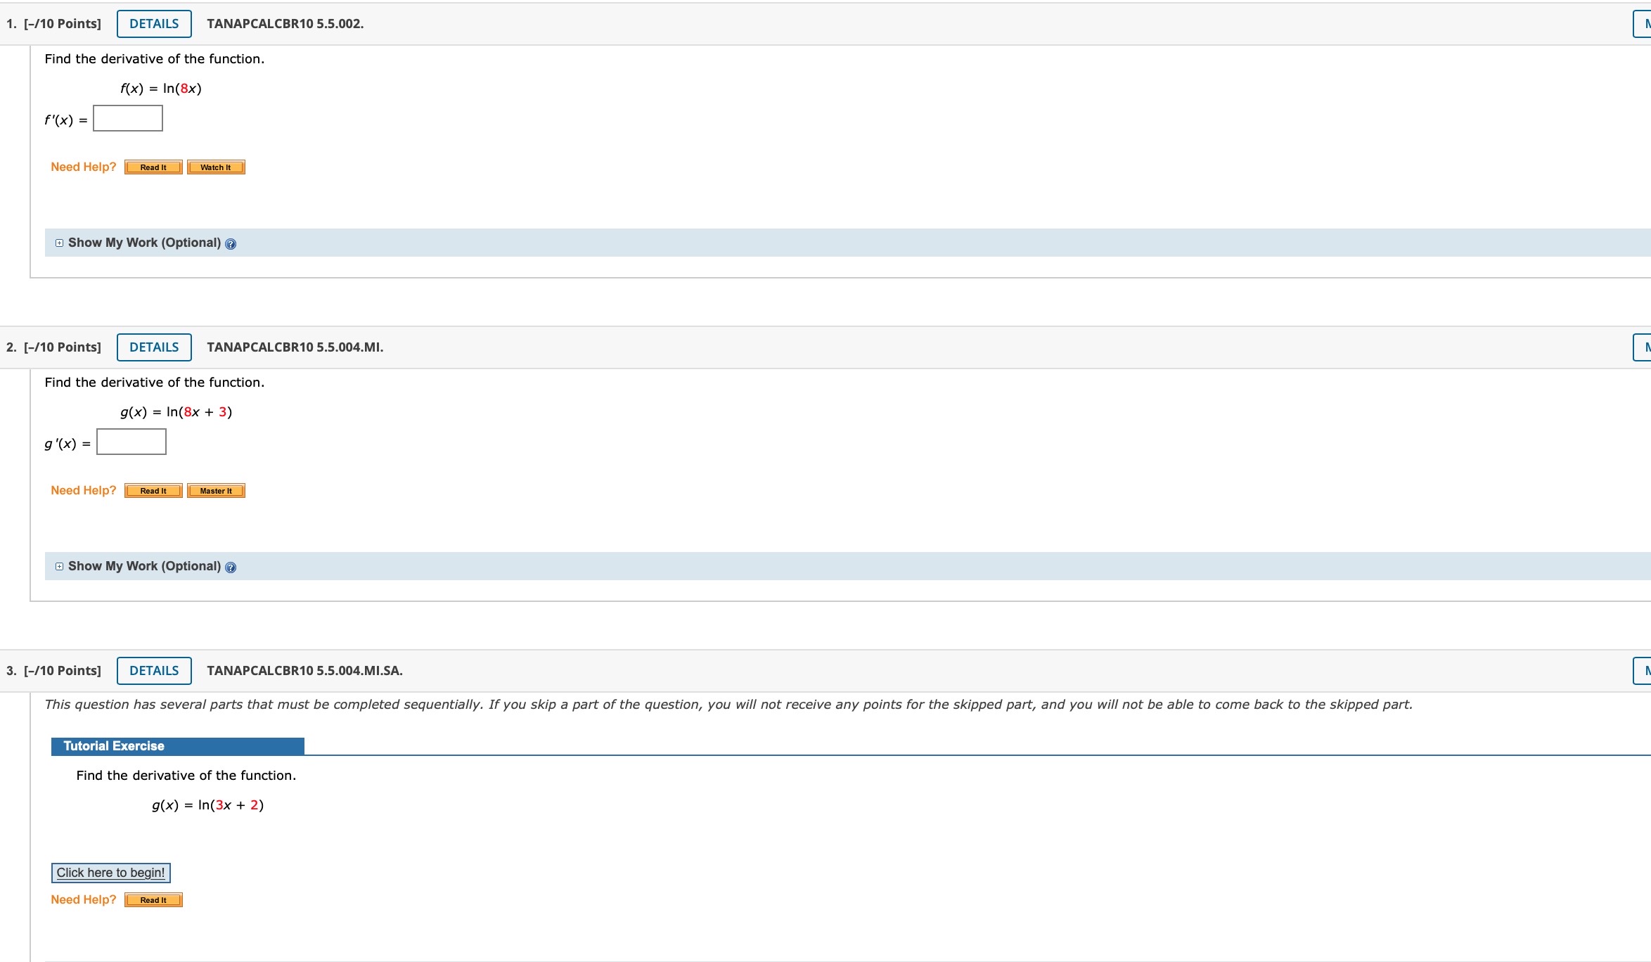
Task: Open the Master It tutorial for question 2
Action: click(215, 490)
